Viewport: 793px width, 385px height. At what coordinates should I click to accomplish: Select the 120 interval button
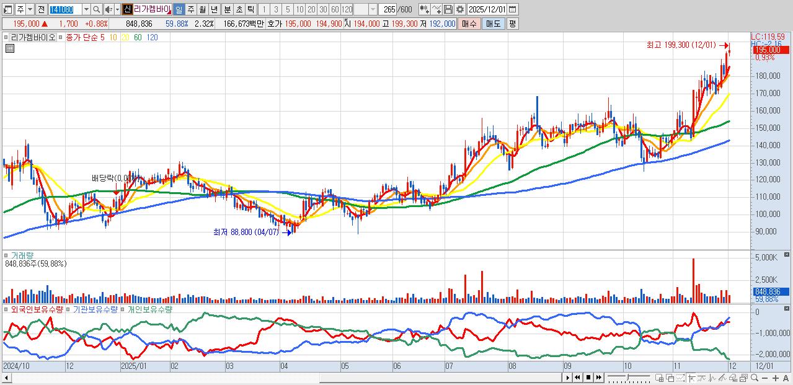tap(347, 9)
